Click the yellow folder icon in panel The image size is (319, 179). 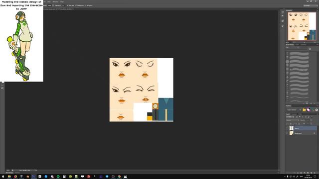(x=304, y=110)
